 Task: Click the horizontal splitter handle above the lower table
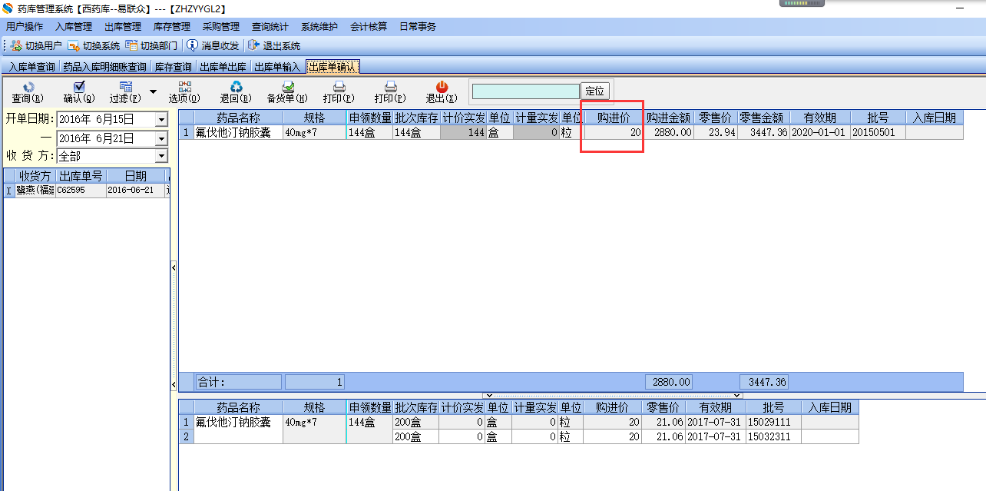coord(612,396)
